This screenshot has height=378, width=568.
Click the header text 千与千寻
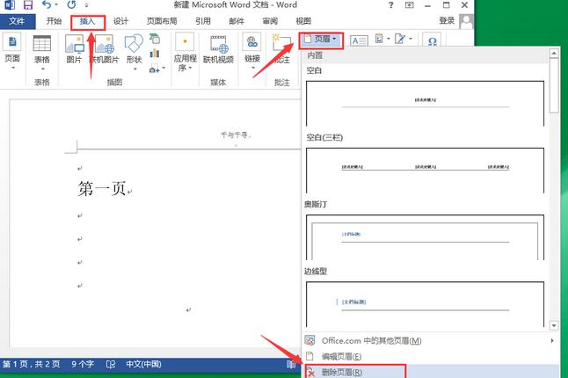point(236,134)
